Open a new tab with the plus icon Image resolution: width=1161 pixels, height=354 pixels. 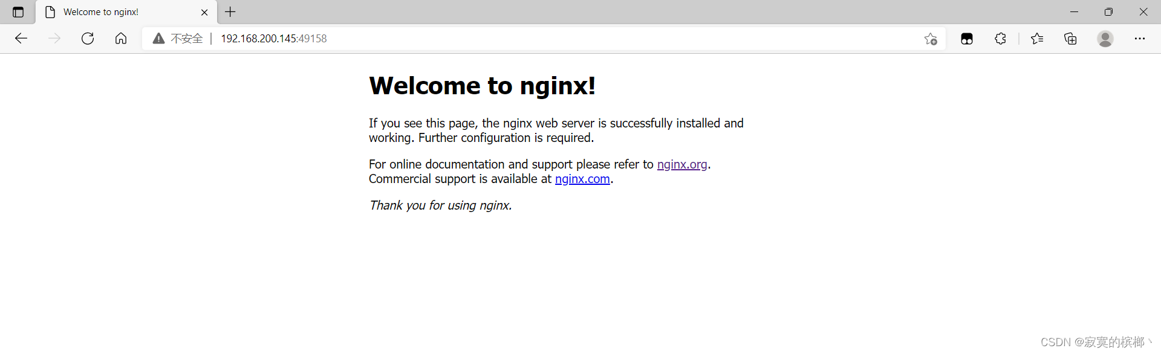click(x=230, y=12)
